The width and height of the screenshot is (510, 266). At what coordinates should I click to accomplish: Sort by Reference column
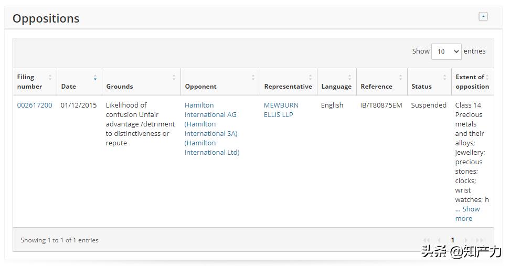pos(381,82)
